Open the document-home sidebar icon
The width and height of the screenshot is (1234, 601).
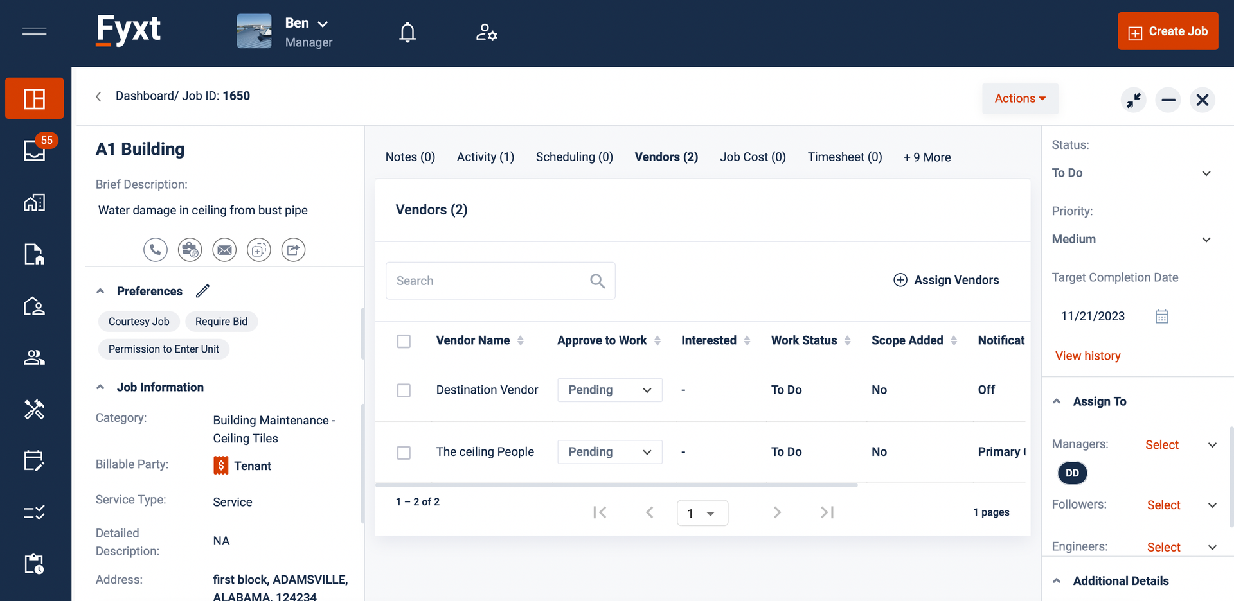[35, 254]
